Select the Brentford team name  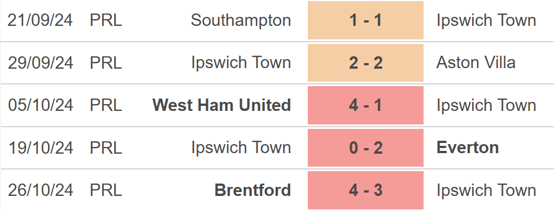[252, 190]
